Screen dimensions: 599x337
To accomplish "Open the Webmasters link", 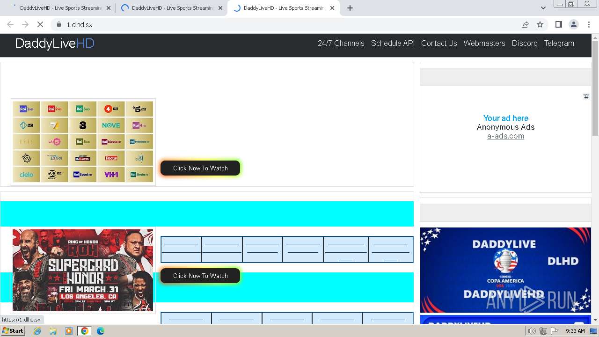I will coord(484,43).
